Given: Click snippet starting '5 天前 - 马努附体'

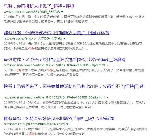Looking at the screenshot, I should (x=74, y=70).
